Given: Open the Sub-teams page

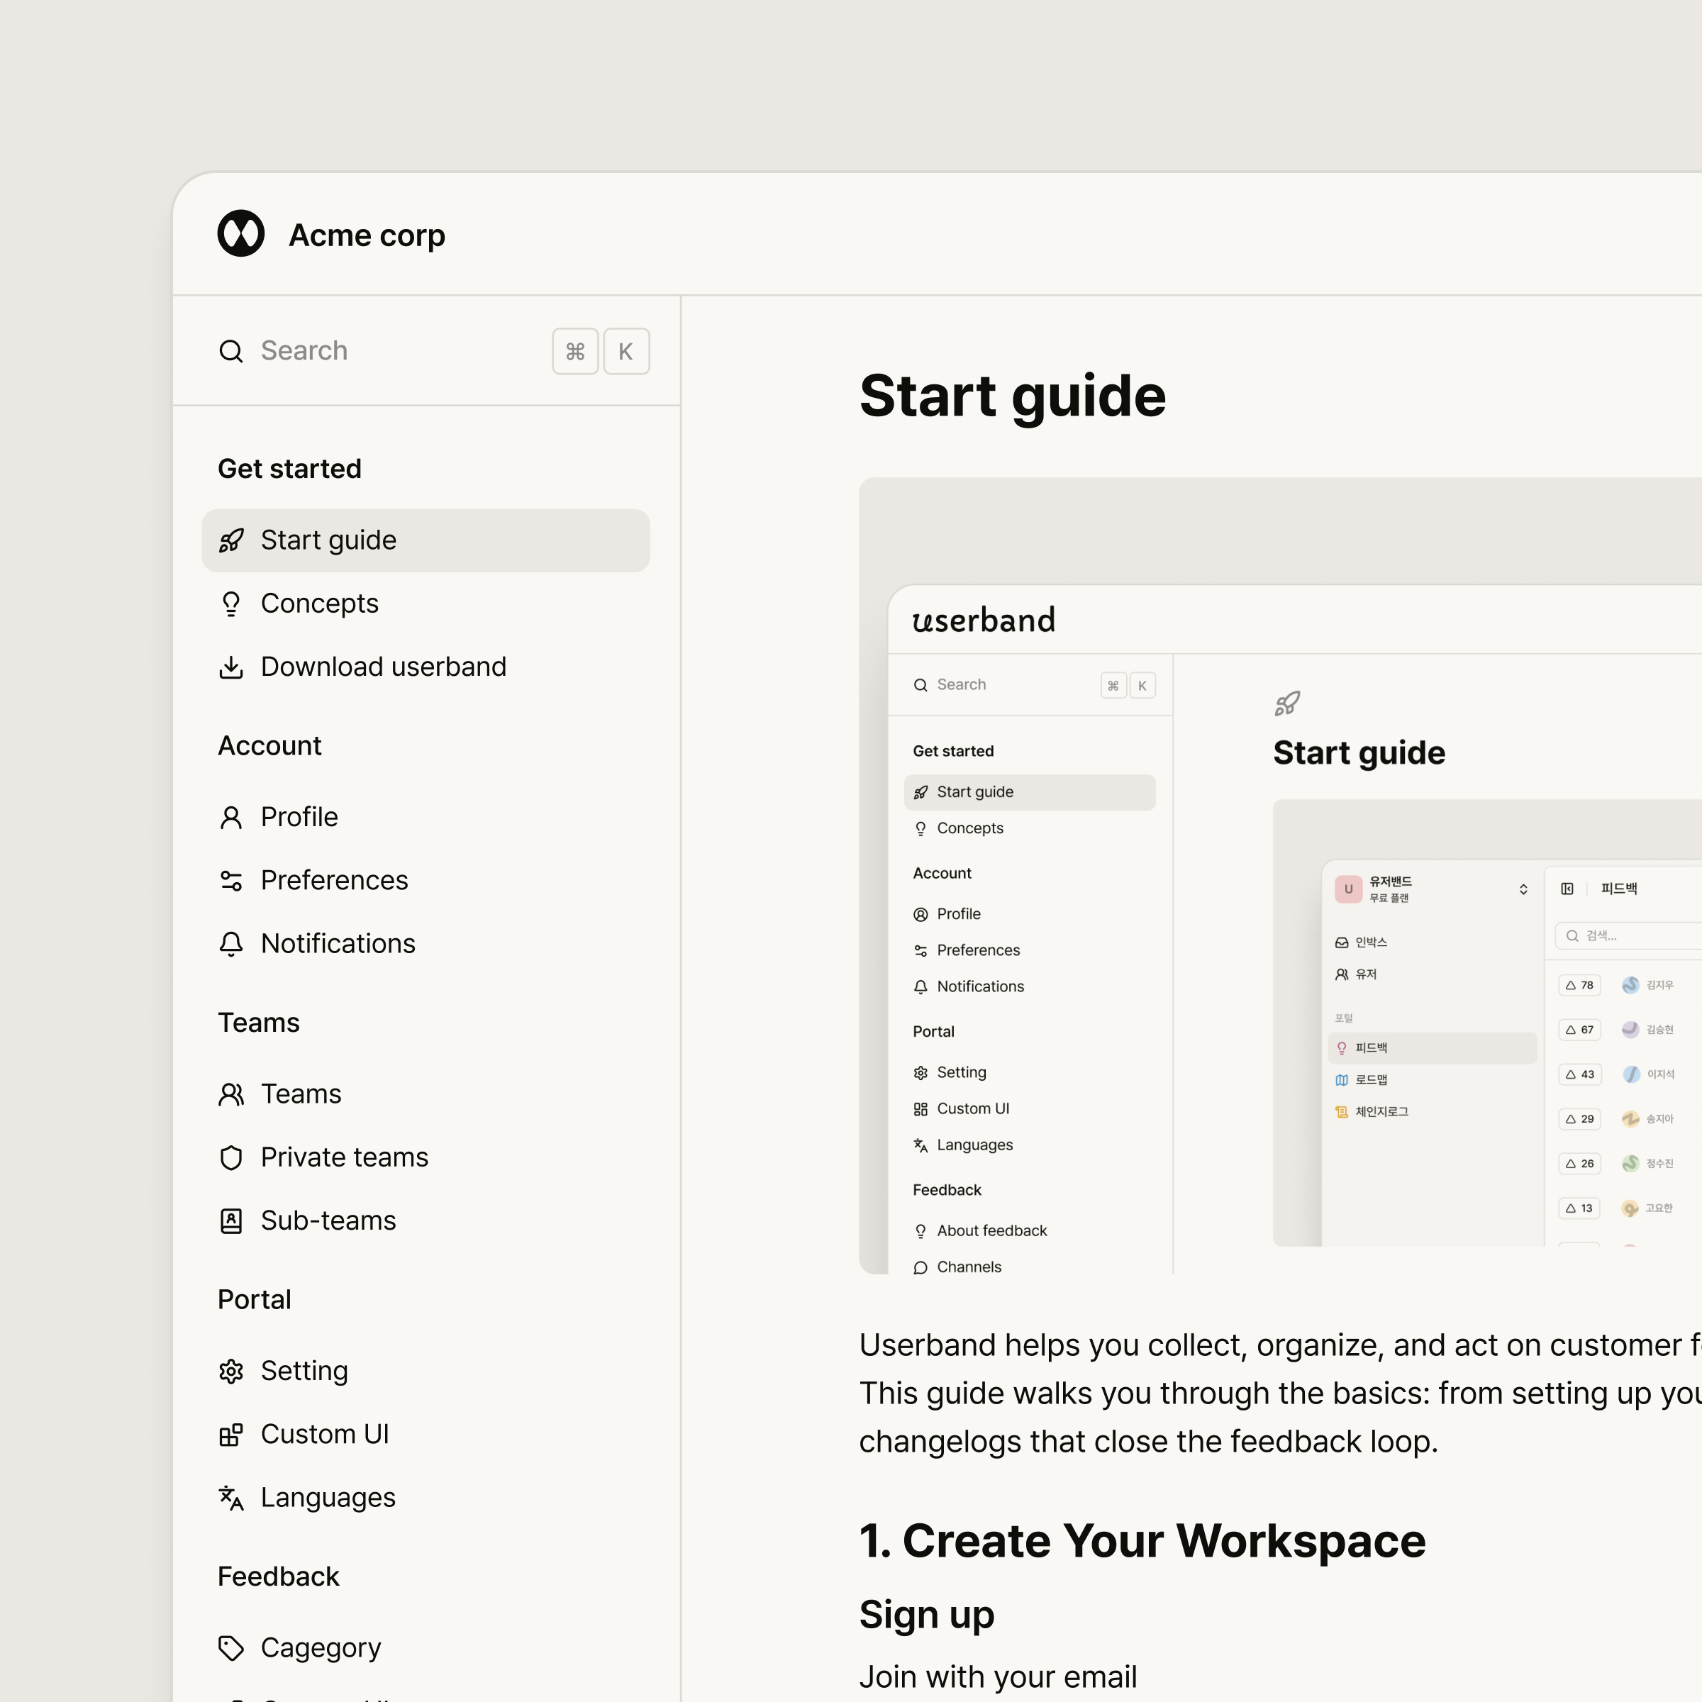Looking at the screenshot, I should coord(328,1220).
